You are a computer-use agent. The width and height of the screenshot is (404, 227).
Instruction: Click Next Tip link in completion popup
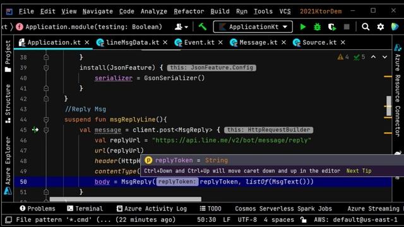click(359, 171)
